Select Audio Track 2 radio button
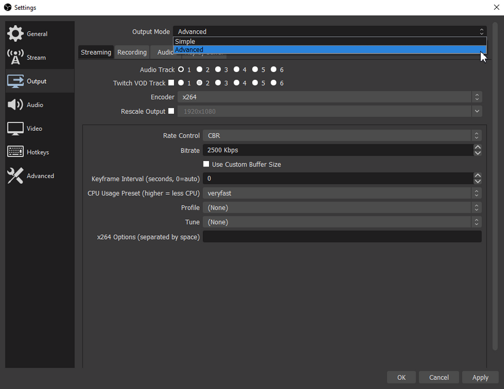 click(199, 69)
